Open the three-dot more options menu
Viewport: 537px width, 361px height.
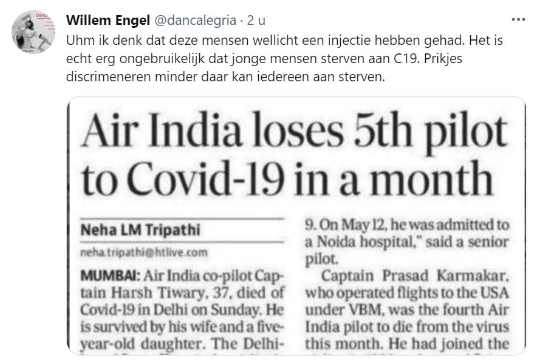pyautogui.click(x=518, y=19)
